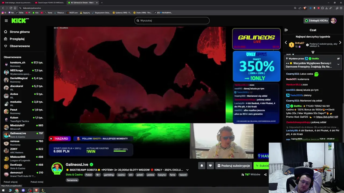Open demonzz1 channel in the sidebar
This screenshot has height=193, width=344.
point(23,174)
